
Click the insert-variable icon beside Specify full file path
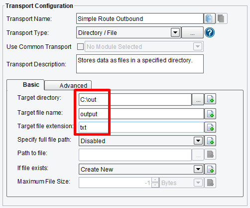click(x=210, y=141)
